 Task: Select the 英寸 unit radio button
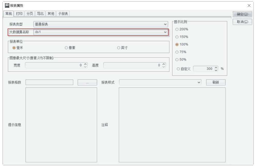coord(119,48)
